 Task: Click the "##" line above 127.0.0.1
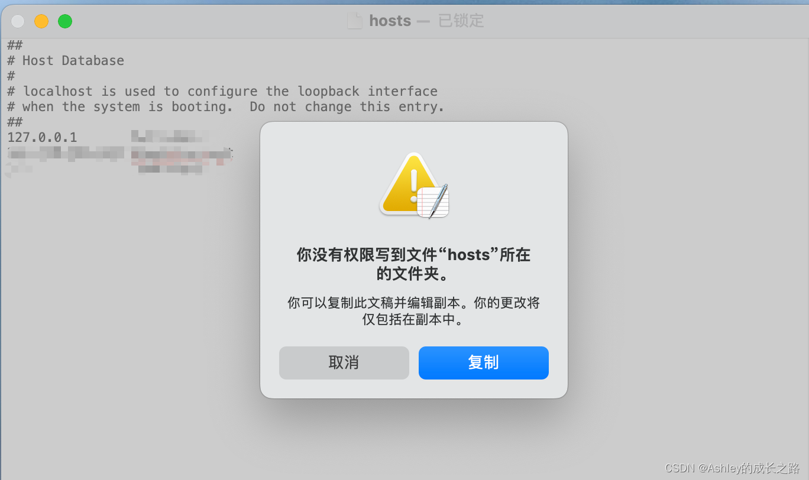[15, 122]
